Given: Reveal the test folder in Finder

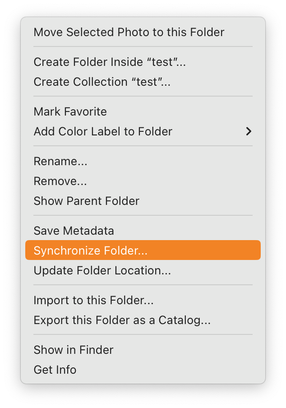Looking at the screenshot, I should pyautogui.click(x=74, y=350).
